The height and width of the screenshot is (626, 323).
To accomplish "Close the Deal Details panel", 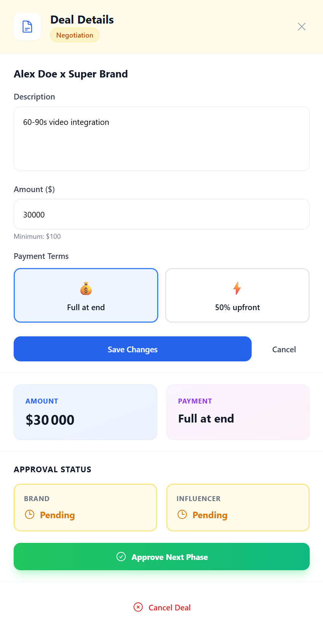I will pos(302,27).
